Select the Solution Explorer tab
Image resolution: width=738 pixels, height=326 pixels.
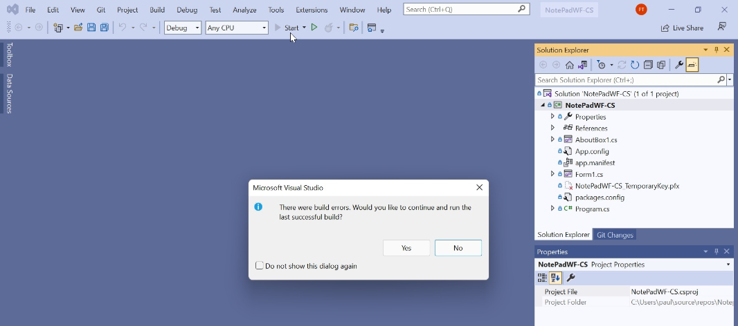tap(564, 234)
